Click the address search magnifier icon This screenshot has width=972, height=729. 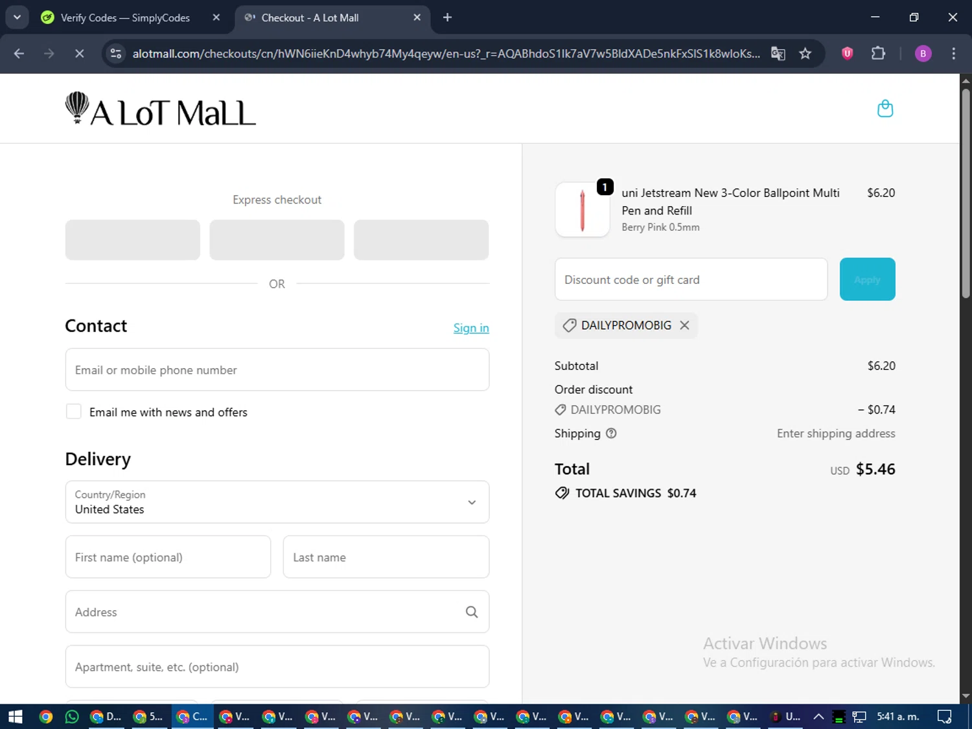(472, 612)
